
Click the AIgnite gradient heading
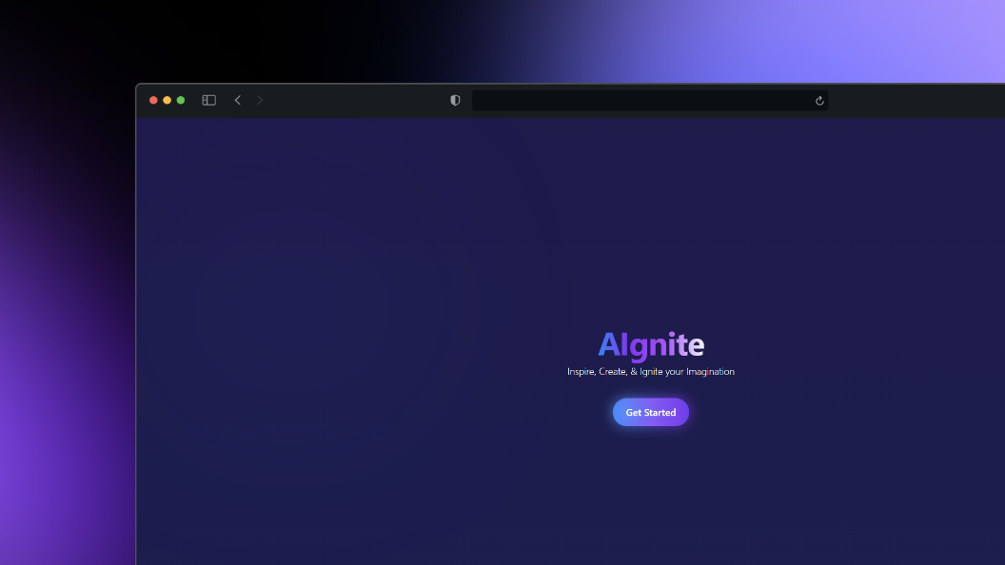tap(651, 344)
